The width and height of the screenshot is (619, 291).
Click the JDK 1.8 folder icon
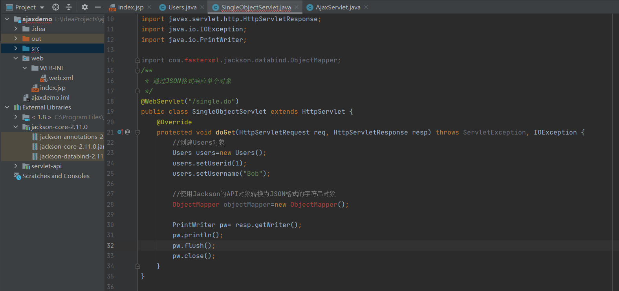26,117
